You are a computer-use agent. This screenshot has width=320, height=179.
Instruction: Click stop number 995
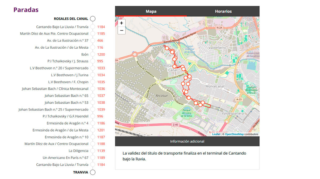click(100, 61)
